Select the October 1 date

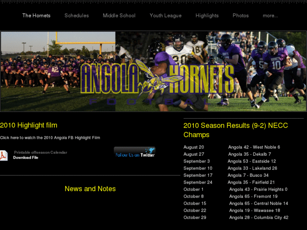tap(193, 189)
